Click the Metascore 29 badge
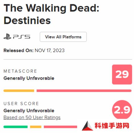The height and width of the screenshot is (133, 134). (x=122, y=74)
